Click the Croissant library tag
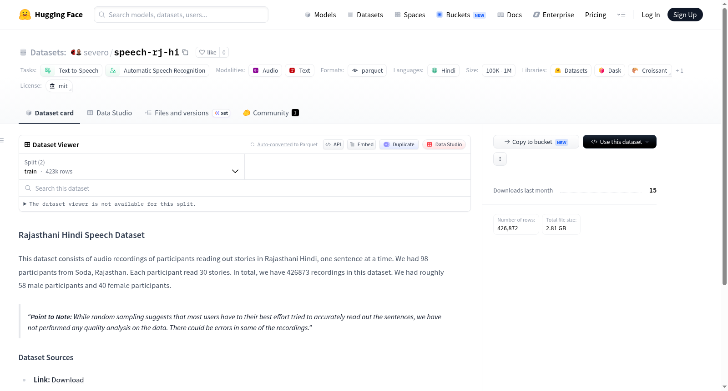The width and height of the screenshot is (728, 391). tap(650, 70)
